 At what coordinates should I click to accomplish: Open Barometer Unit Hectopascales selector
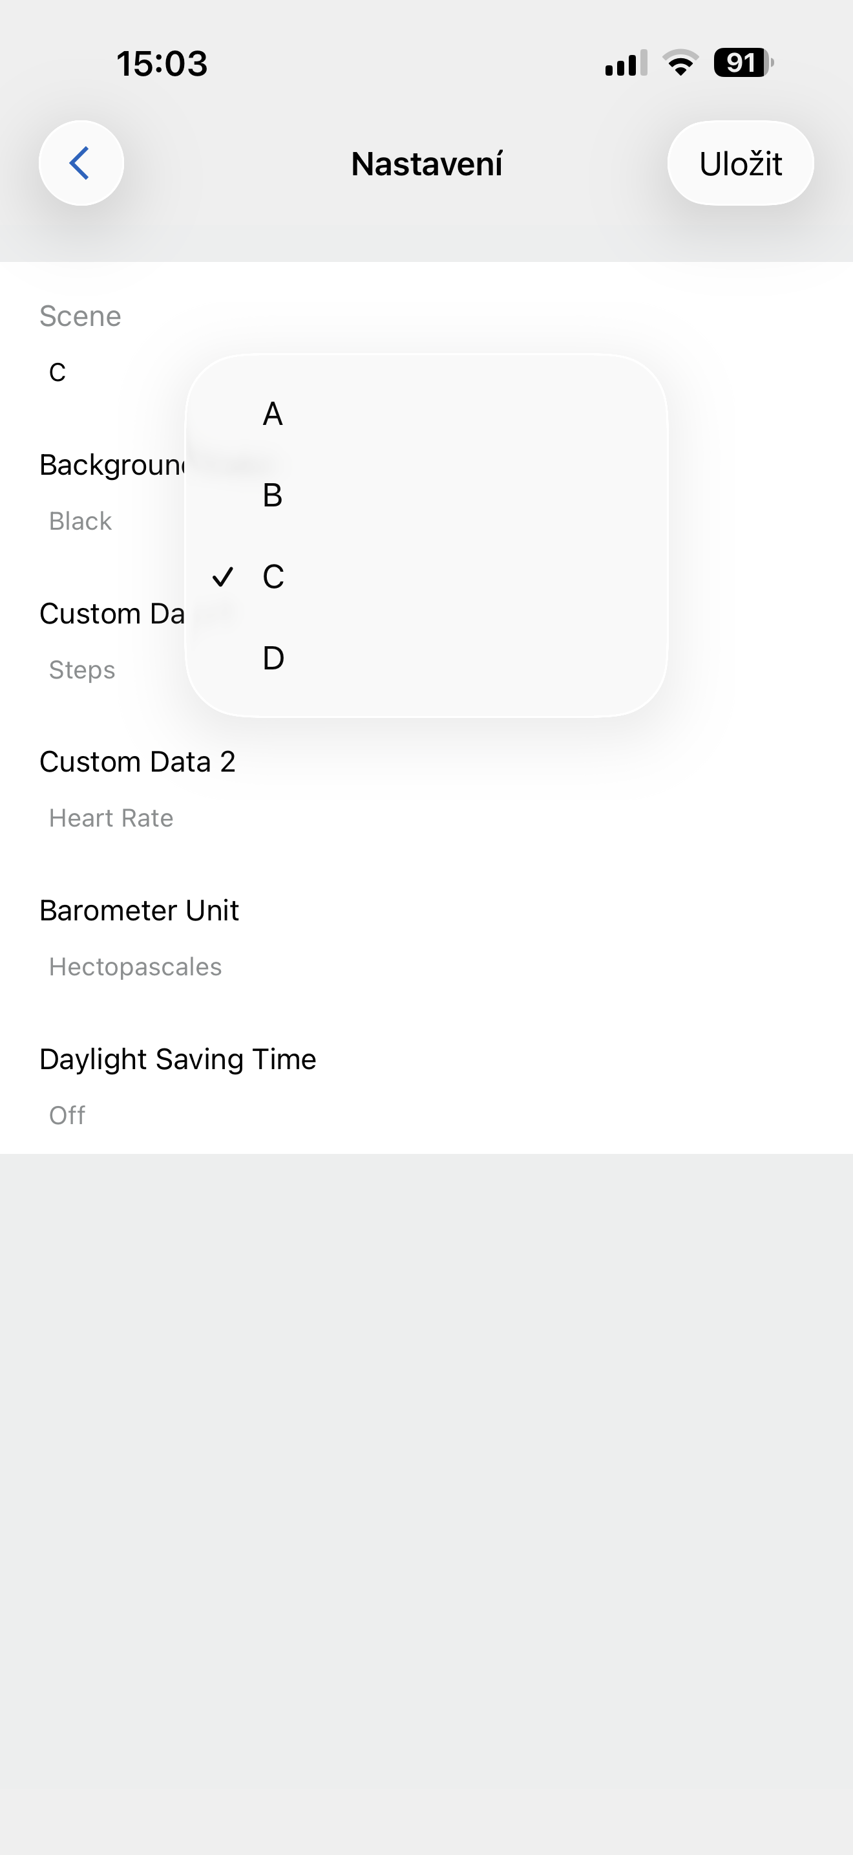click(x=135, y=966)
